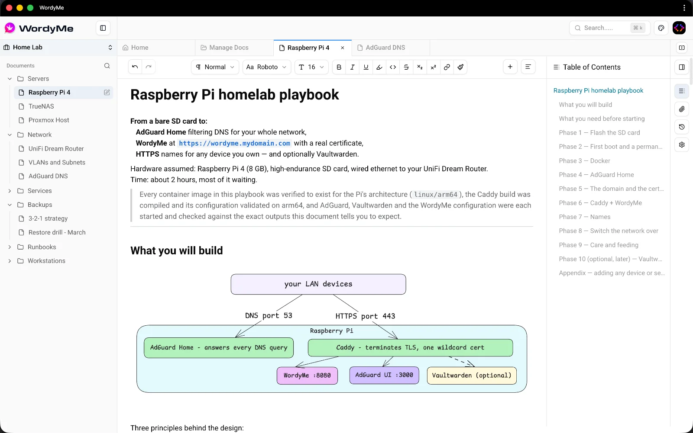Insert a hyperlink with the link icon
Viewport: 693px width, 433px height.
[x=447, y=67]
